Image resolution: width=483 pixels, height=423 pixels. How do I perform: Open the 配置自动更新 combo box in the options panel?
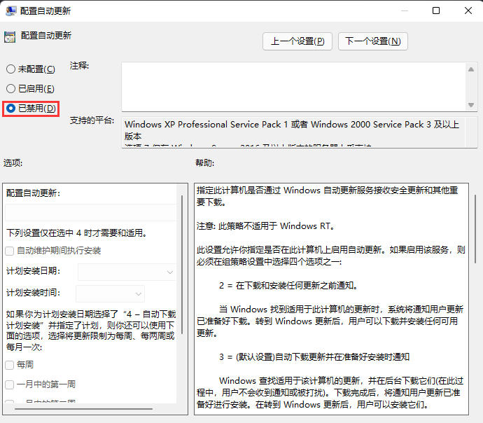(91, 213)
